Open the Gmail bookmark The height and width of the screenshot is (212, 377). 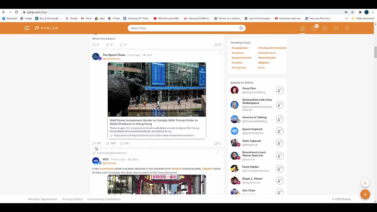(x=86, y=18)
